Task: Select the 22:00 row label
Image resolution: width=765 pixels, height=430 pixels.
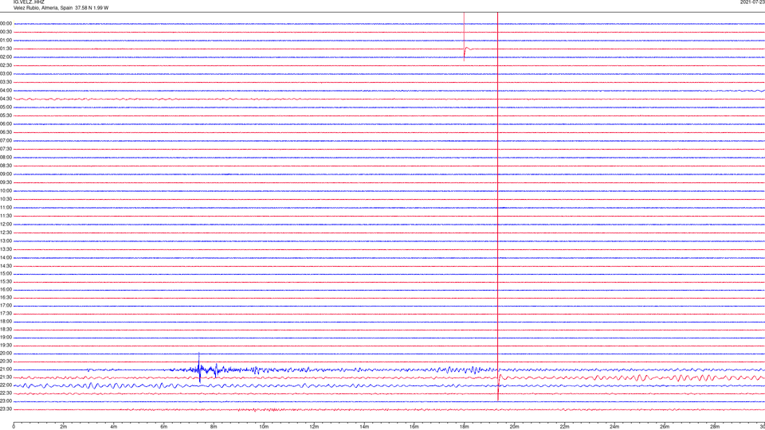Action: [x=6, y=385]
